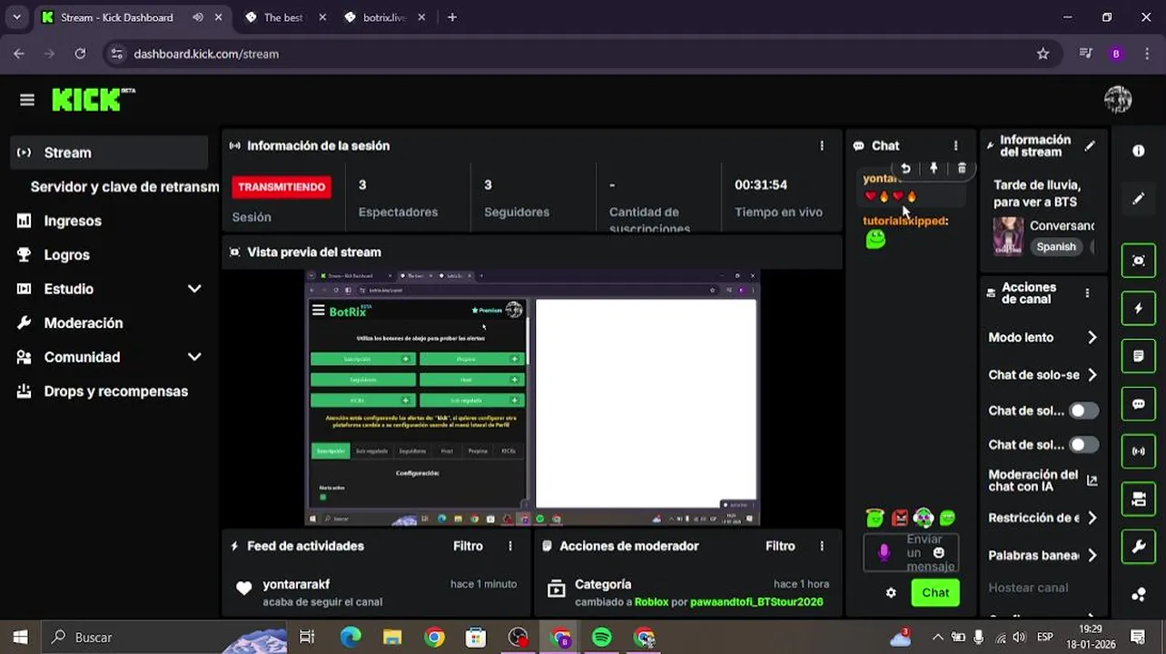Click the pencil icon in right rail
This screenshot has width=1166, height=654.
[x=1139, y=198]
